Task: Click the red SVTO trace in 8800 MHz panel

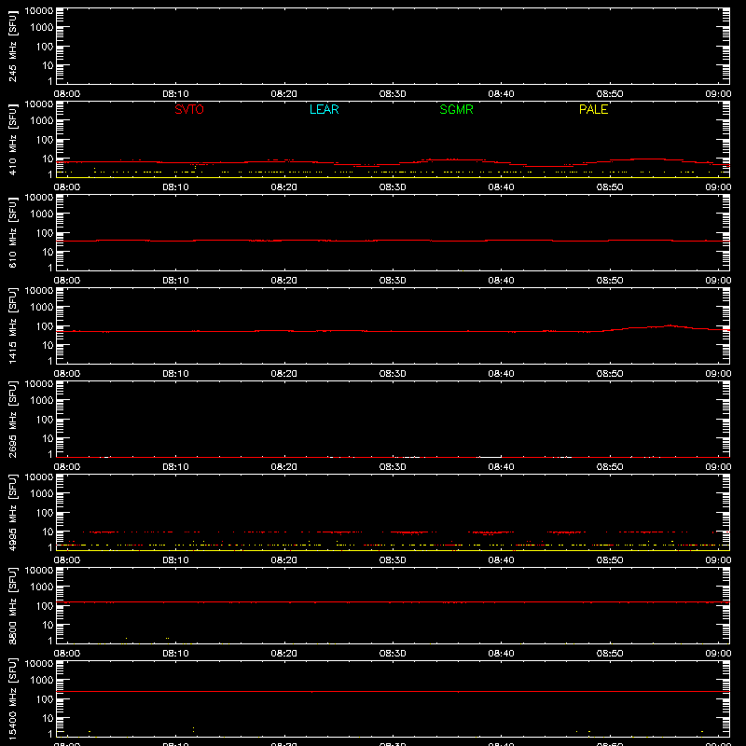Action: 393,601
